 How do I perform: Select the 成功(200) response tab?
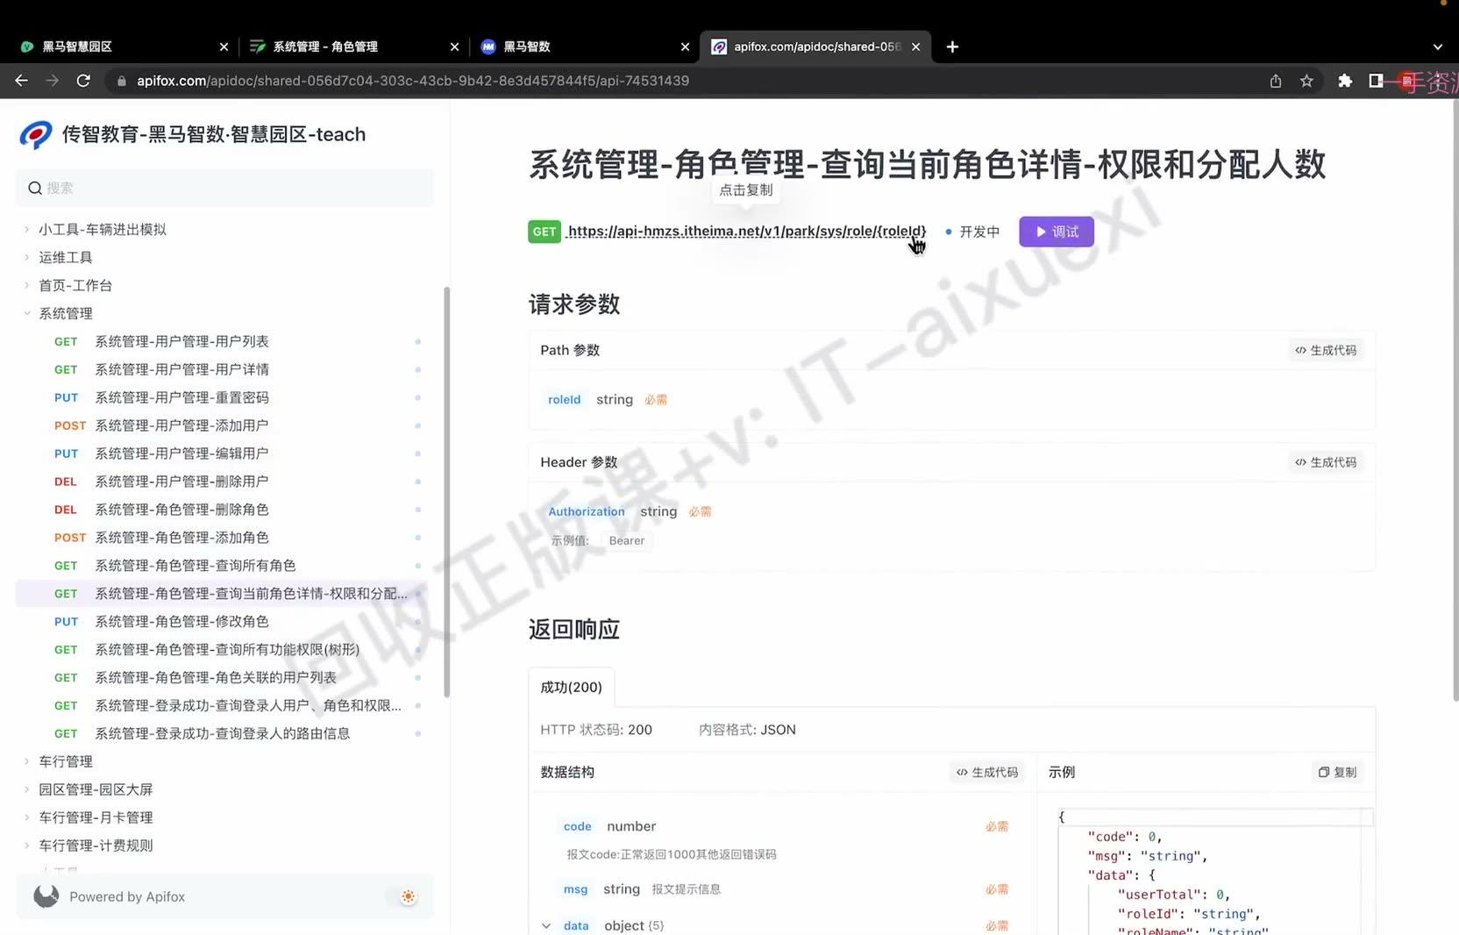[571, 687]
